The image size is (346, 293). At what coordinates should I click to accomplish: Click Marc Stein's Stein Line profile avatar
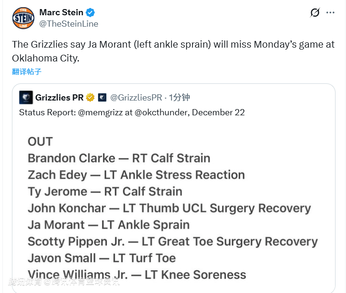23,18
